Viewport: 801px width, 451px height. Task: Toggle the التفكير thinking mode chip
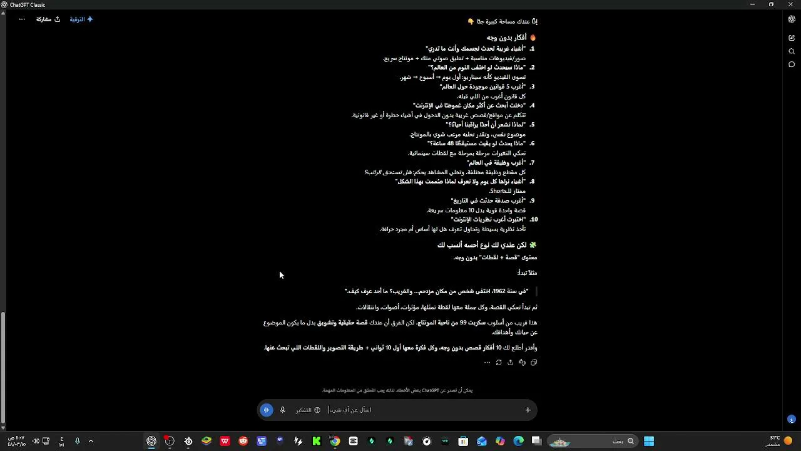click(x=309, y=410)
